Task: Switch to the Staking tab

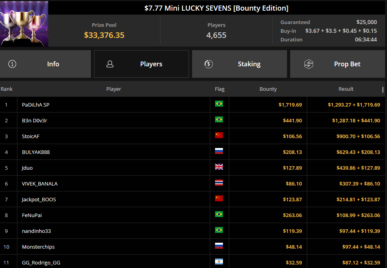Action: point(240,64)
